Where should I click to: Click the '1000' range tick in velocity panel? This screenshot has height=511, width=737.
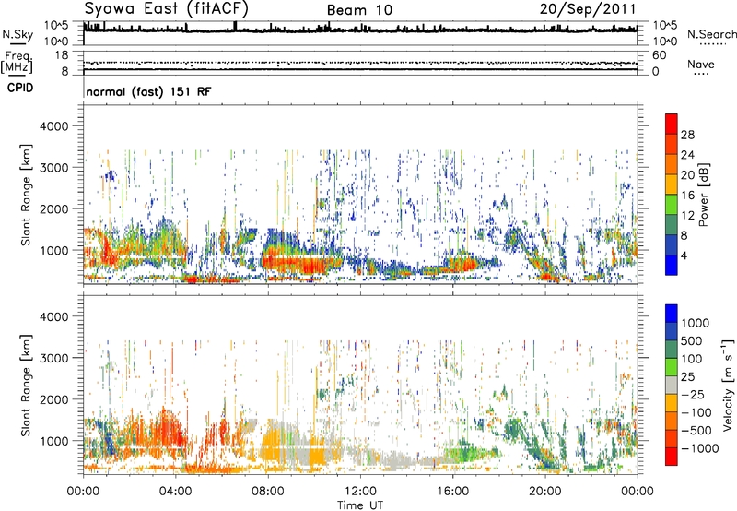53,441
